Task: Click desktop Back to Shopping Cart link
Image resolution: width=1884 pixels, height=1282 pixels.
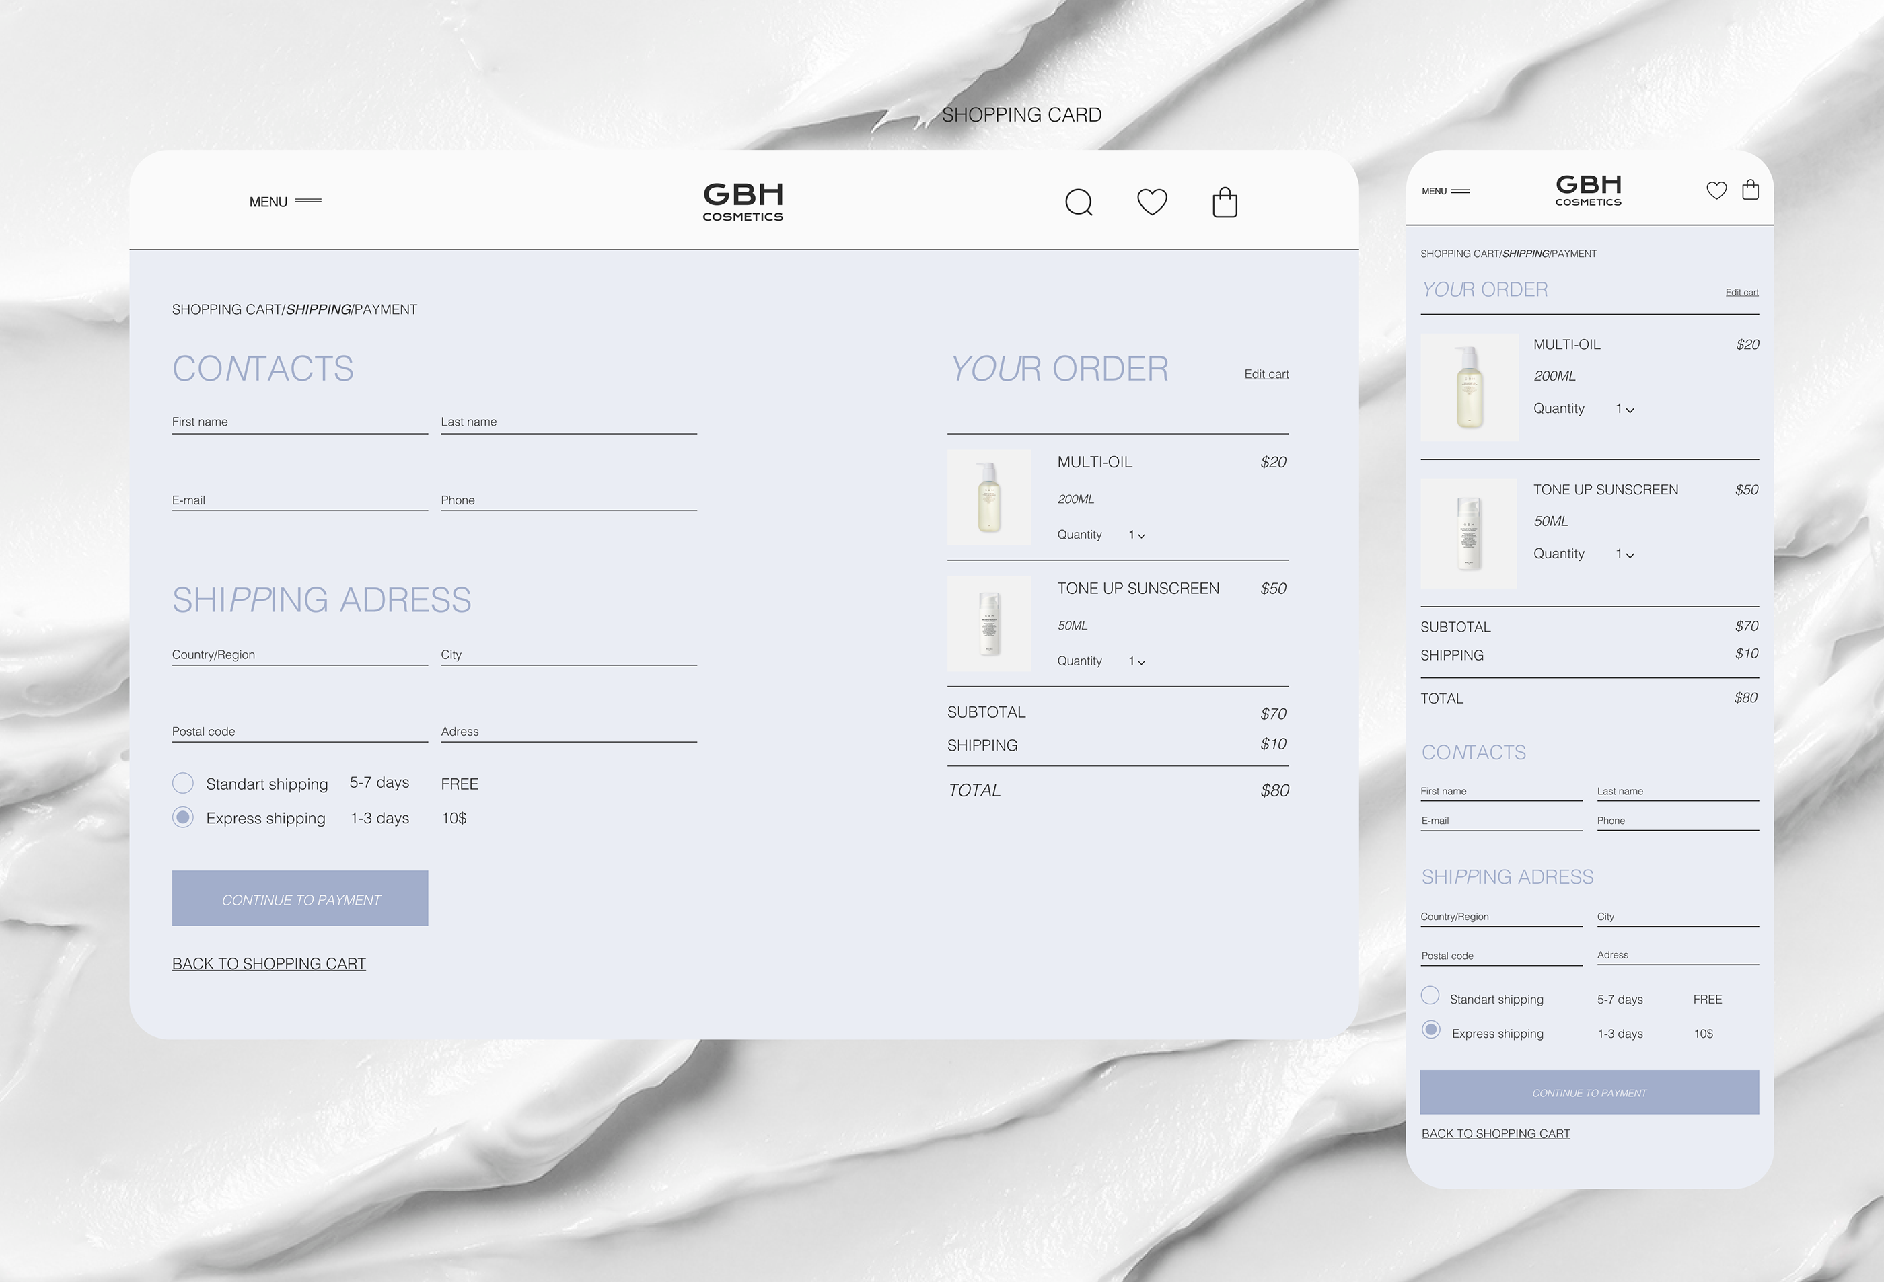Action: [268, 964]
